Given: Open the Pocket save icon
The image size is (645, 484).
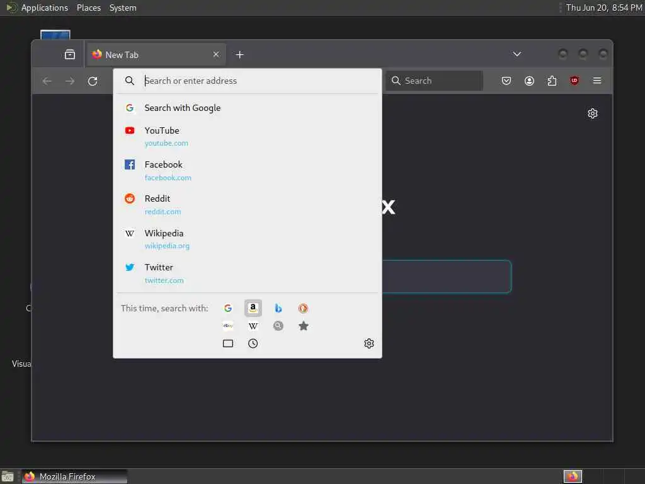Looking at the screenshot, I should coord(506,81).
